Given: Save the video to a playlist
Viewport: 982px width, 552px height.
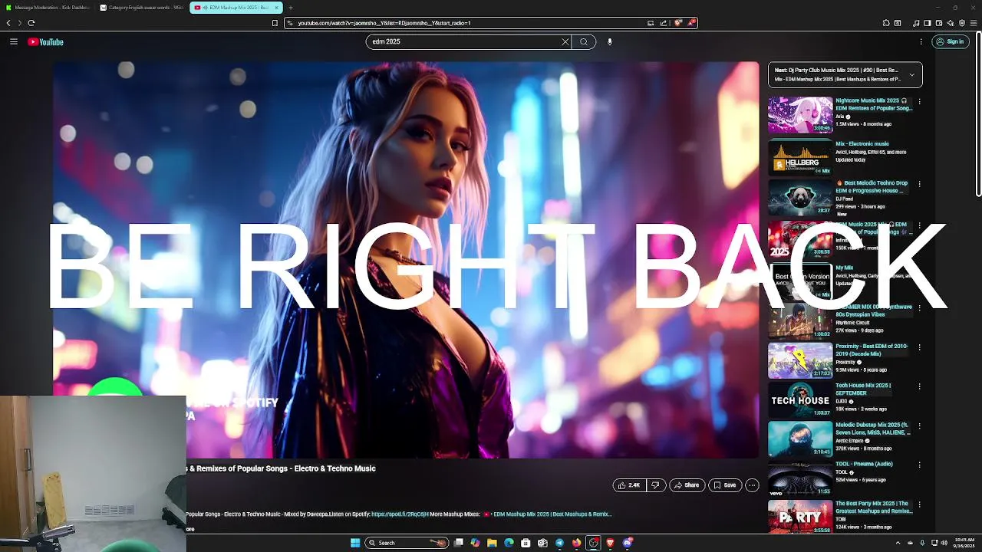Looking at the screenshot, I should pos(724,485).
